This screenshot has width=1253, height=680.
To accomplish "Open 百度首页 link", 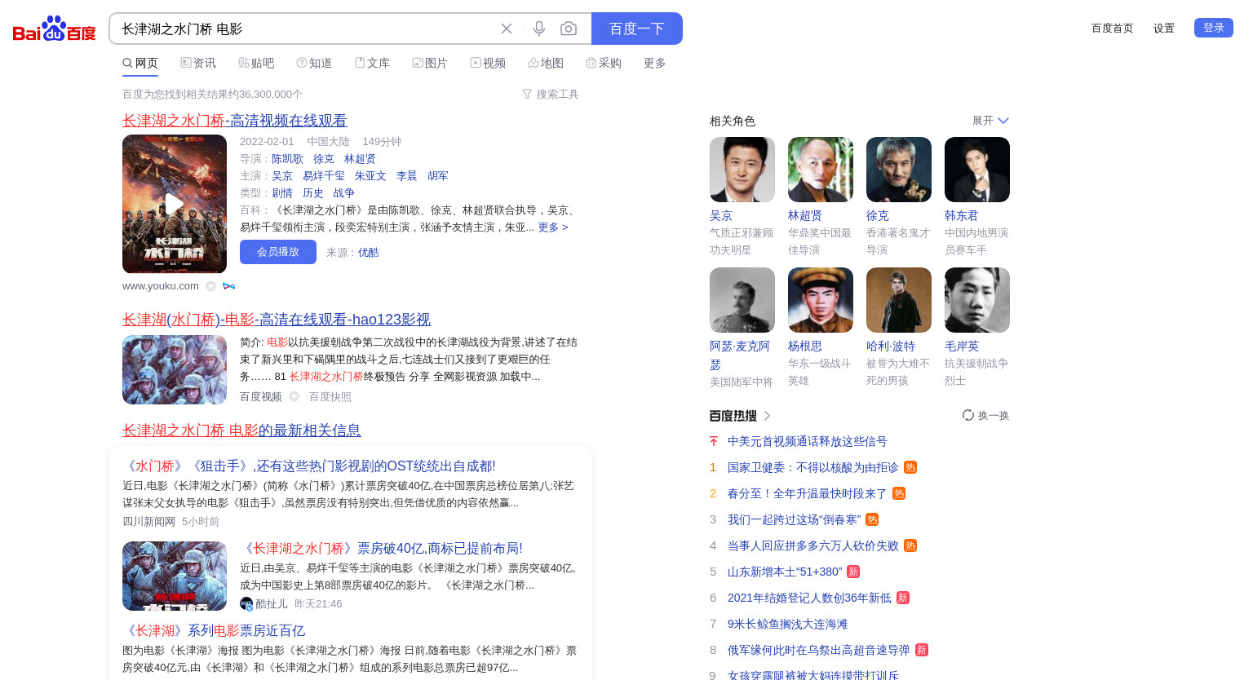I will click(1113, 28).
